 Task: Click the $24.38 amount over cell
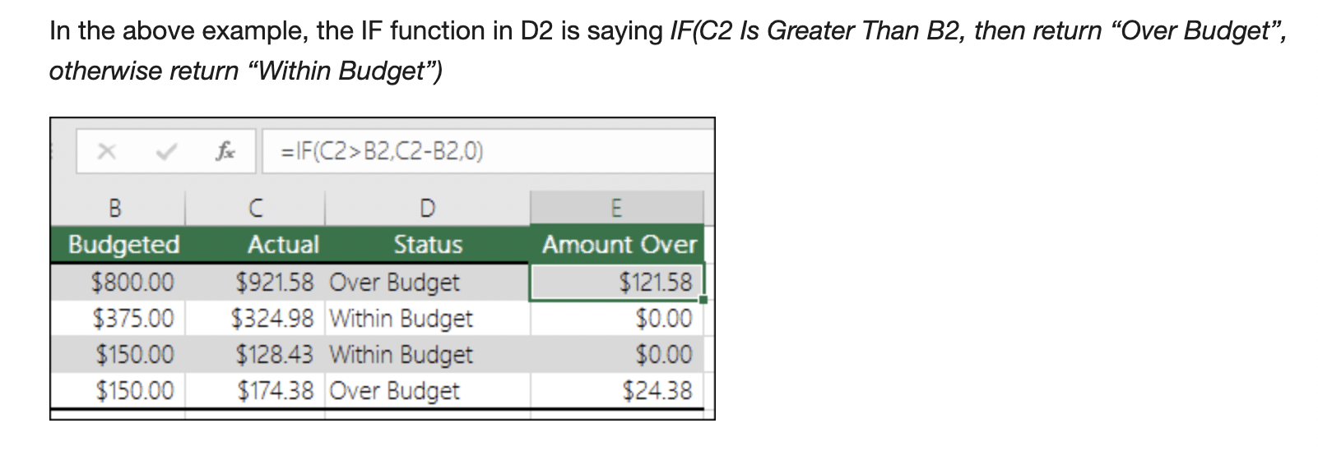617,391
